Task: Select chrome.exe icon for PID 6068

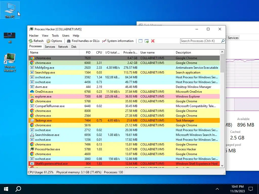Action: [32, 63]
